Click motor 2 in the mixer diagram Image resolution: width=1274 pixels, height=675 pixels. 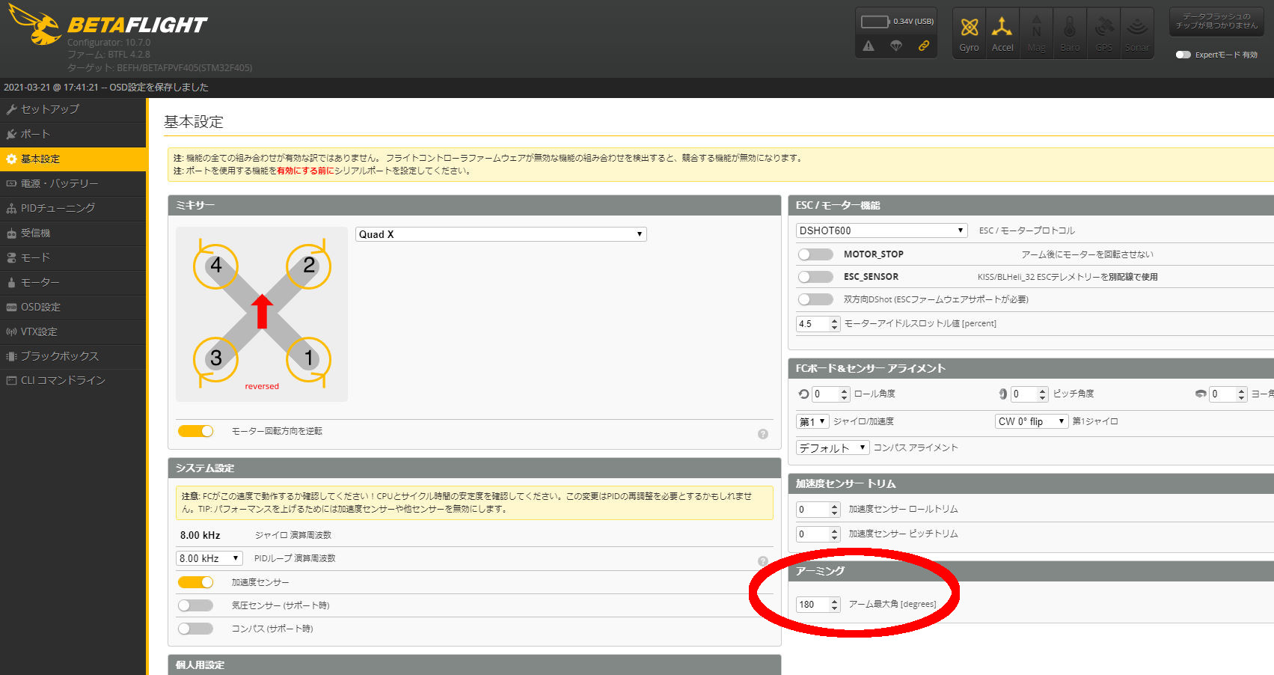(x=308, y=266)
